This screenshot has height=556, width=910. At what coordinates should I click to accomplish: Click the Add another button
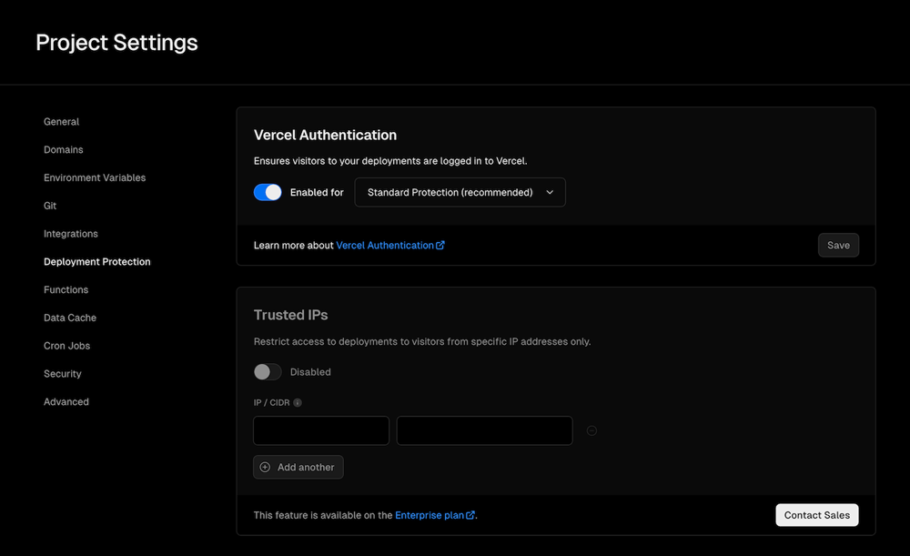[x=298, y=467]
